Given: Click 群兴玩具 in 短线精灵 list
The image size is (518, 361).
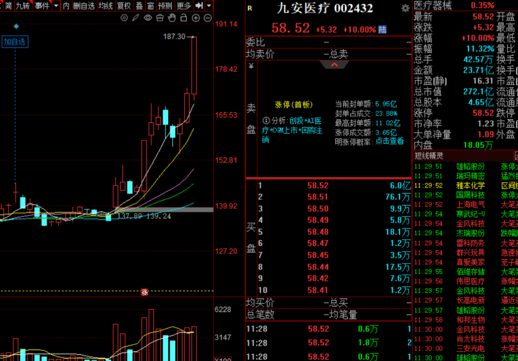Looking at the screenshot, I should pos(471,253).
